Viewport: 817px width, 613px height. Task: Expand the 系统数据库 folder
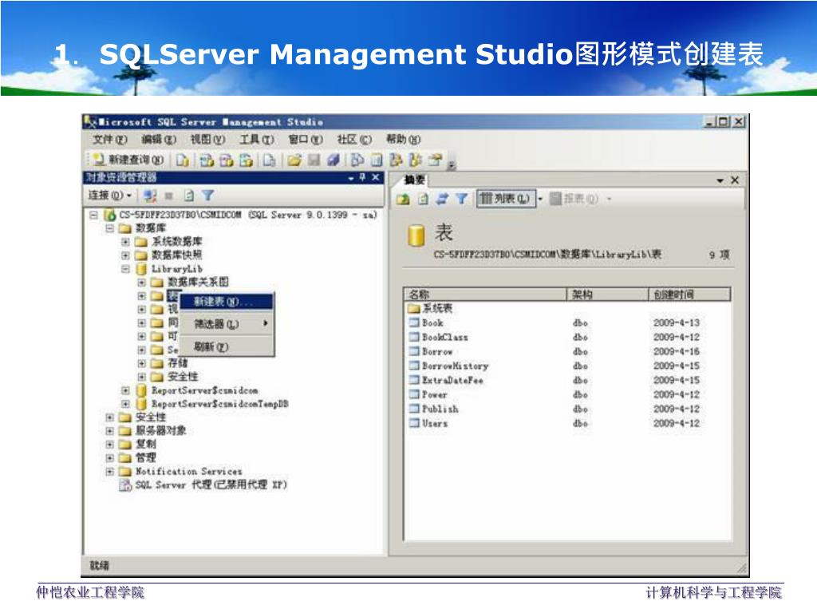(x=125, y=242)
